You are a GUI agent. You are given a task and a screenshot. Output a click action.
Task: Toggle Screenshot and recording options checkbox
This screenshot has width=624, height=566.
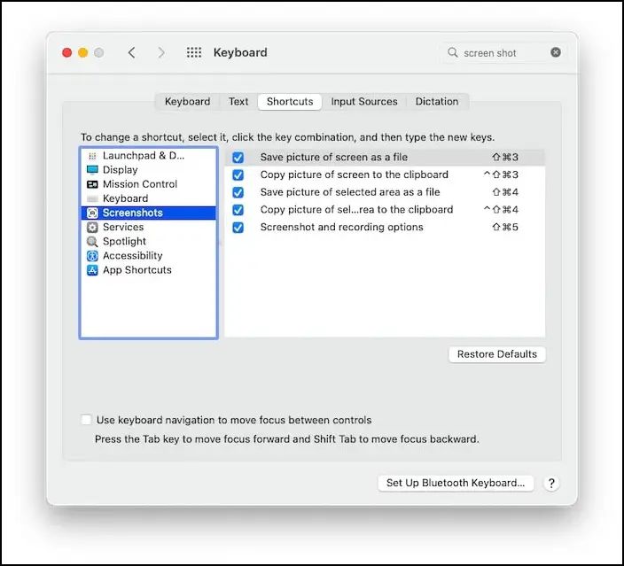click(x=238, y=228)
